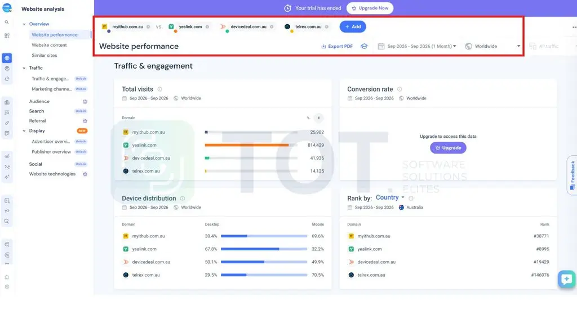Viewport: 577px width, 324px height.
Task: Click the Unlock badge next to Social
Action: pyautogui.click(x=81, y=164)
